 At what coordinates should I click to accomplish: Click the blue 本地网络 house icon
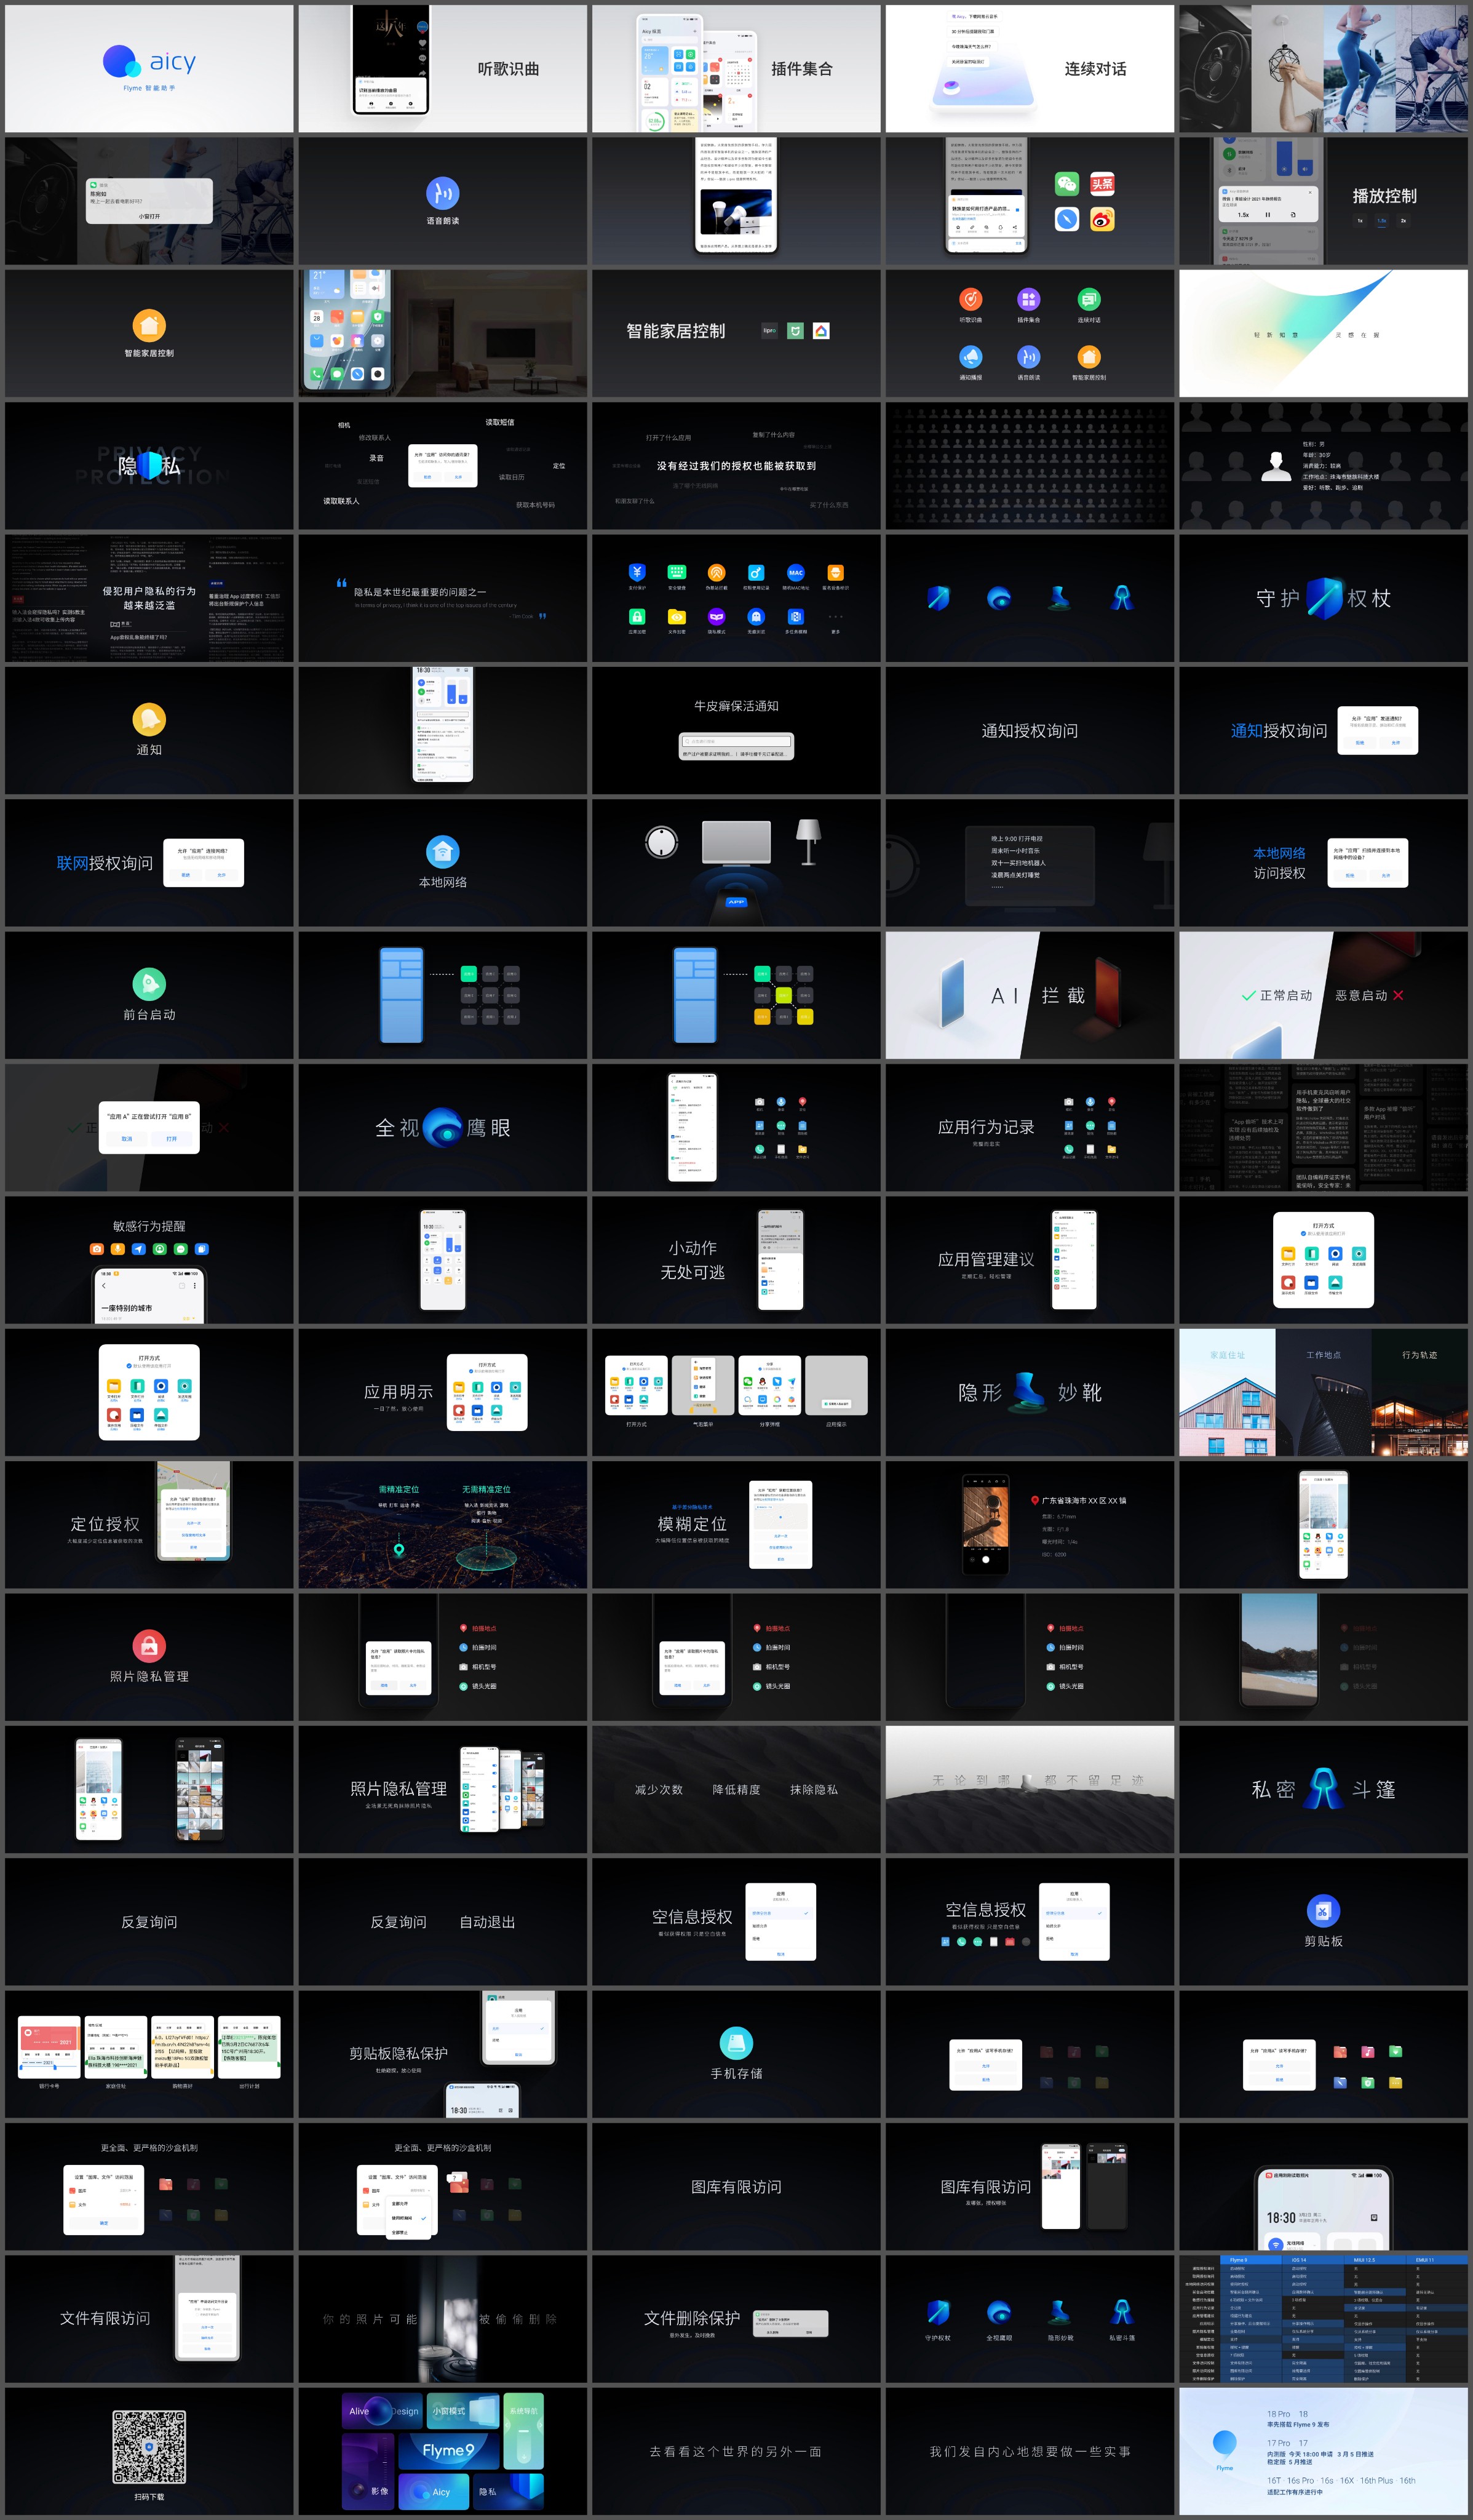(442, 851)
